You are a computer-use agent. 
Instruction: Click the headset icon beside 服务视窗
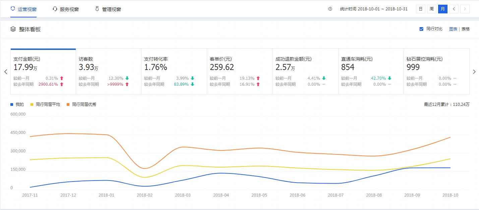click(x=55, y=9)
